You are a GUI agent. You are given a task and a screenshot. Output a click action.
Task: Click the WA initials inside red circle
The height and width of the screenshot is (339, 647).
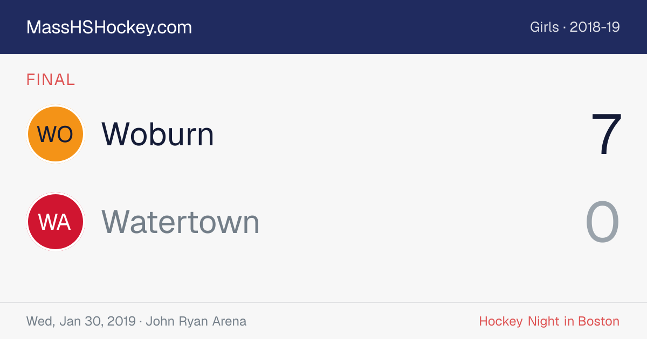point(56,222)
